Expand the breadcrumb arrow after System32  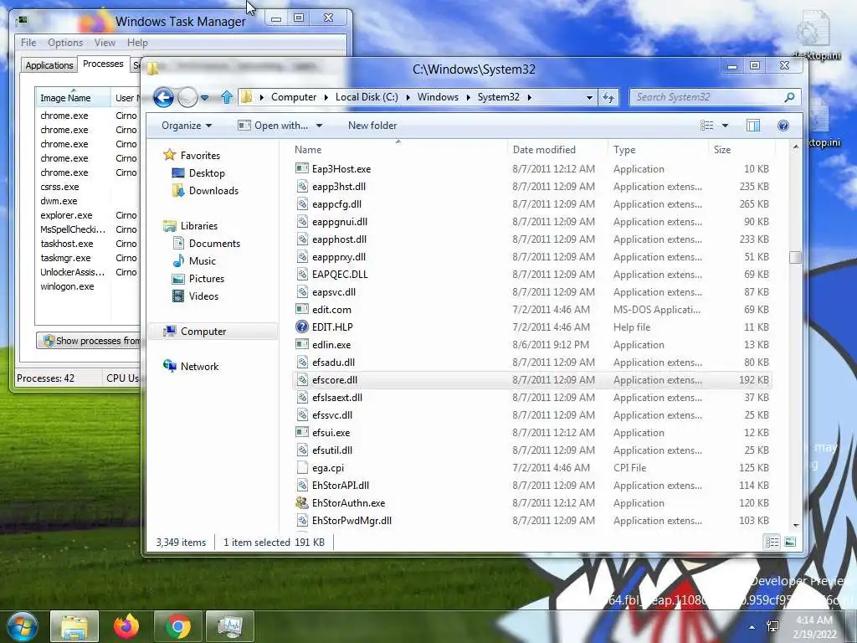pyautogui.click(x=529, y=97)
